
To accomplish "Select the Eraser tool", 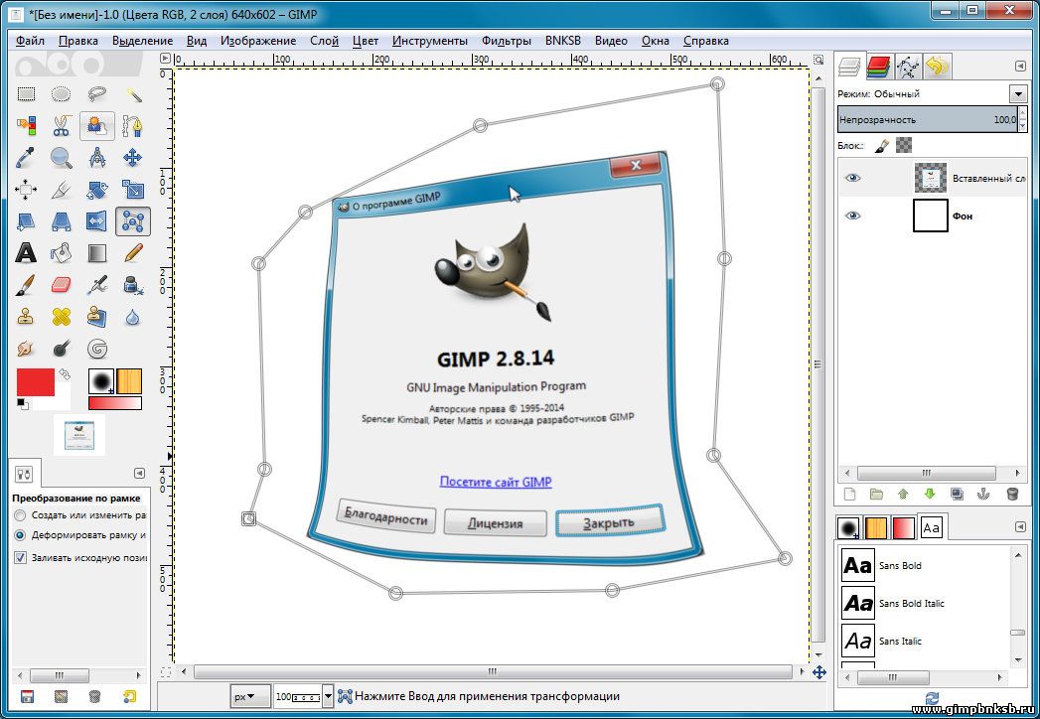I will coord(61,285).
